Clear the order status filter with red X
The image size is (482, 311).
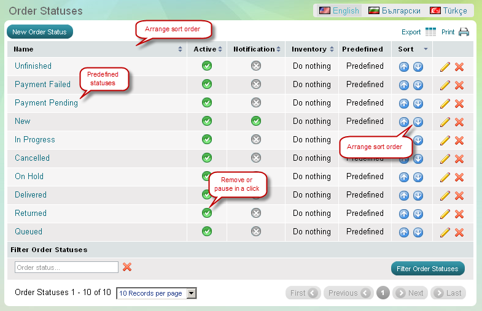coord(127,267)
